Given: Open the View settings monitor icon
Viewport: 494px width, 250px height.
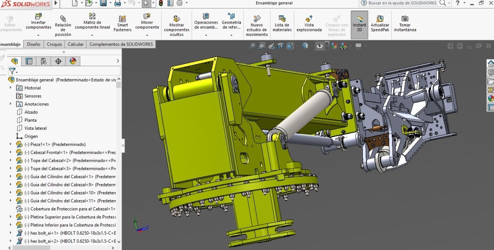Looking at the screenshot, I should [359, 46].
